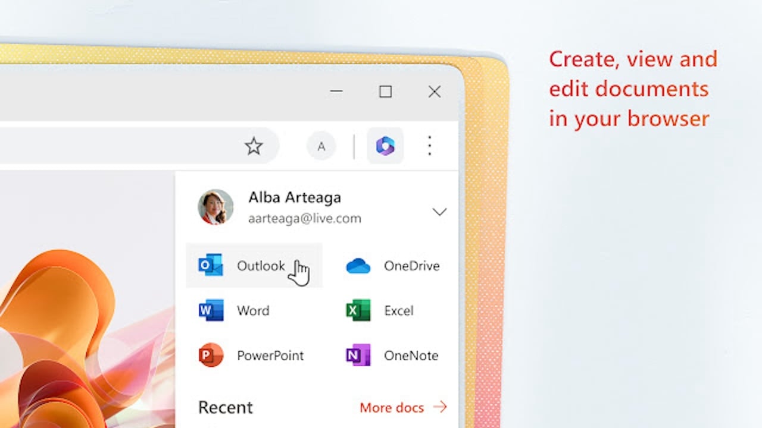This screenshot has height=428, width=762.
Task: Click the aarteaga@live.com email address
Action: coord(304,218)
